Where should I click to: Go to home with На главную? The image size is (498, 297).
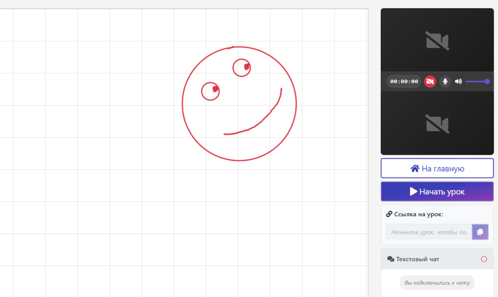[x=437, y=169]
